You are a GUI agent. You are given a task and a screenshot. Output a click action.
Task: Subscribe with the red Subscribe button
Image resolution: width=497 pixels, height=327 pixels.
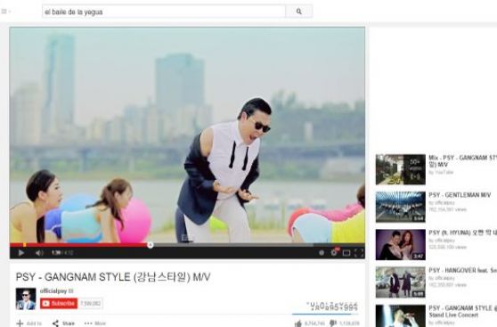click(59, 304)
